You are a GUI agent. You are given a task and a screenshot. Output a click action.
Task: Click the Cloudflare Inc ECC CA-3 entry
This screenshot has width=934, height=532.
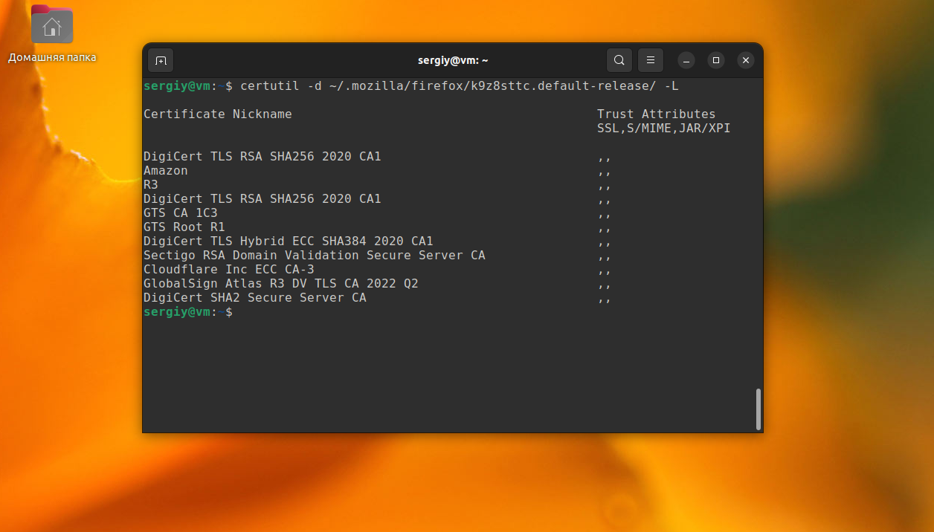[x=228, y=270]
